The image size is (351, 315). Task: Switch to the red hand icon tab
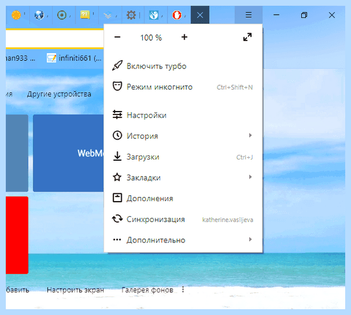(177, 15)
